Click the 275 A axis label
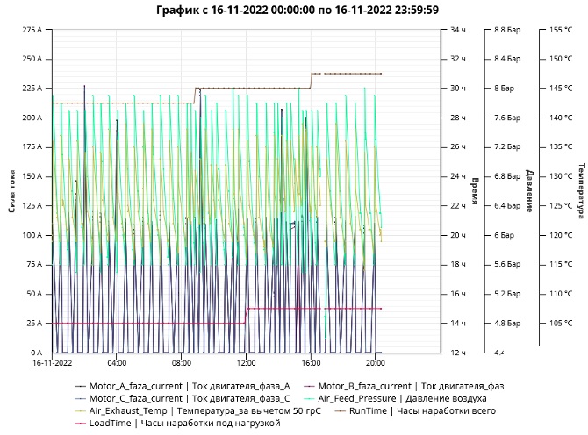Viewport: 588px width, 435px height. click(x=32, y=30)
